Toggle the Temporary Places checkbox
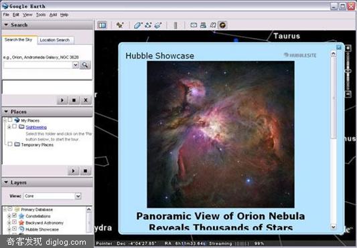 pos(10,144)
